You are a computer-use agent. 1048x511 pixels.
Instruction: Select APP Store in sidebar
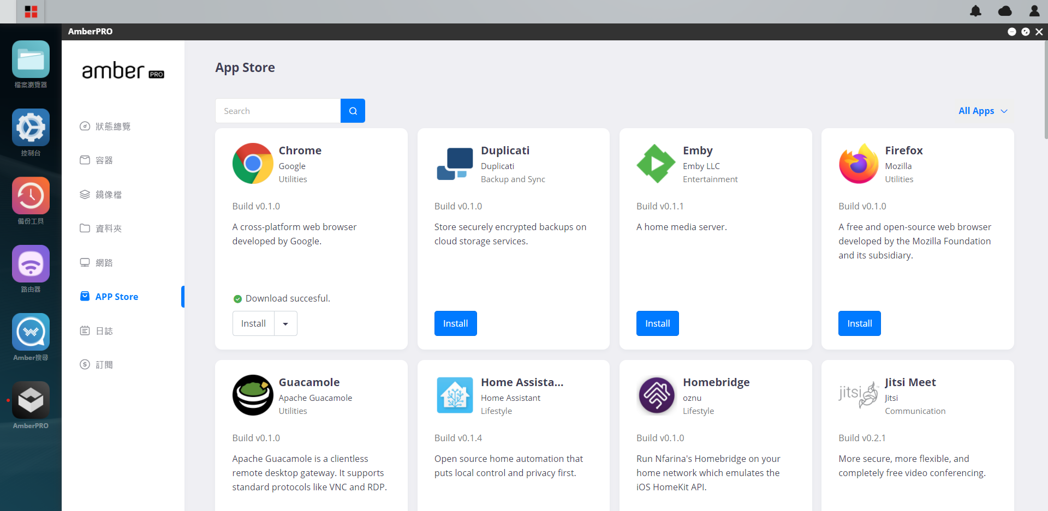109,297
